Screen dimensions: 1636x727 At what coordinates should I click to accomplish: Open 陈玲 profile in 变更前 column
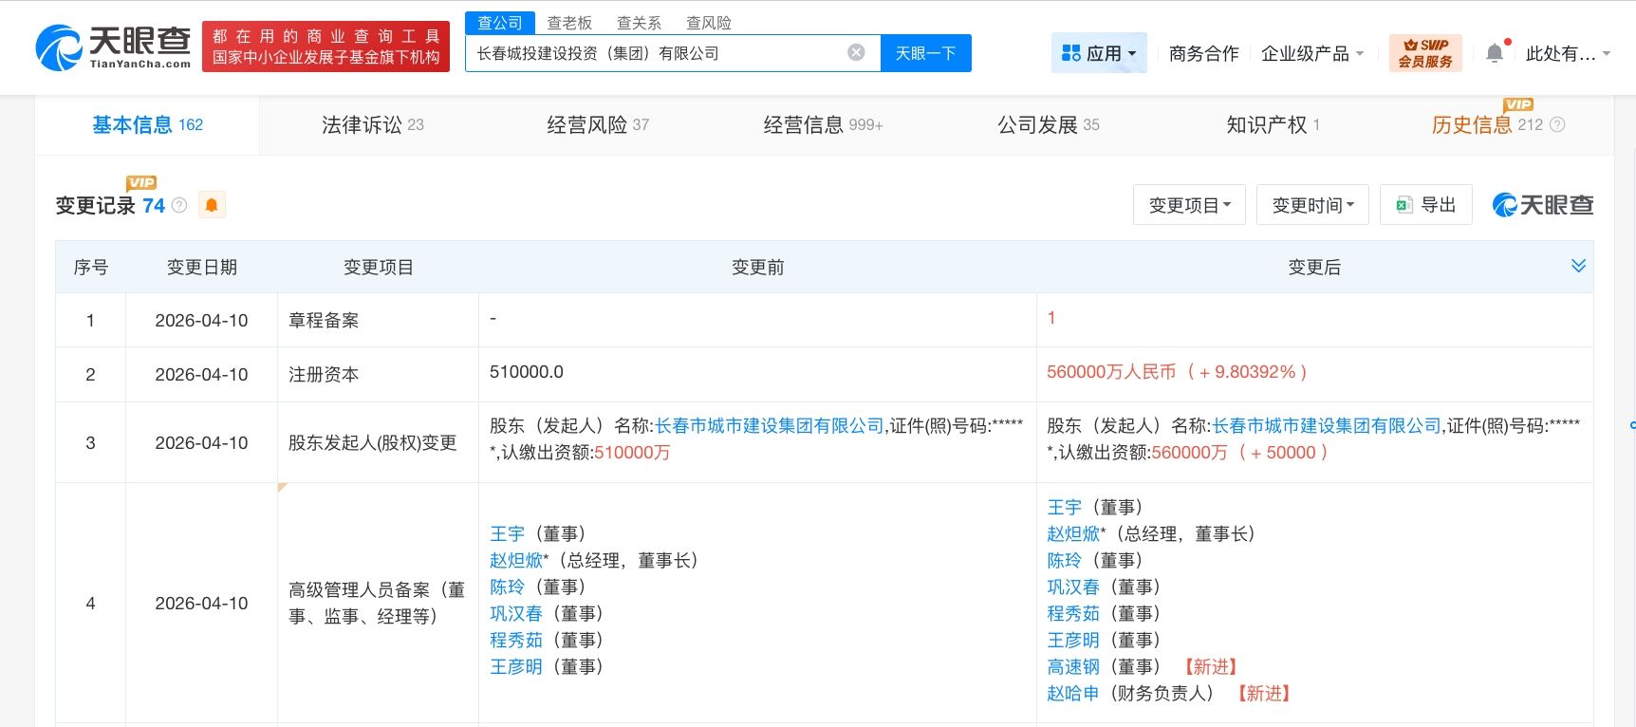pyautogui.click(x=507, y=587)
